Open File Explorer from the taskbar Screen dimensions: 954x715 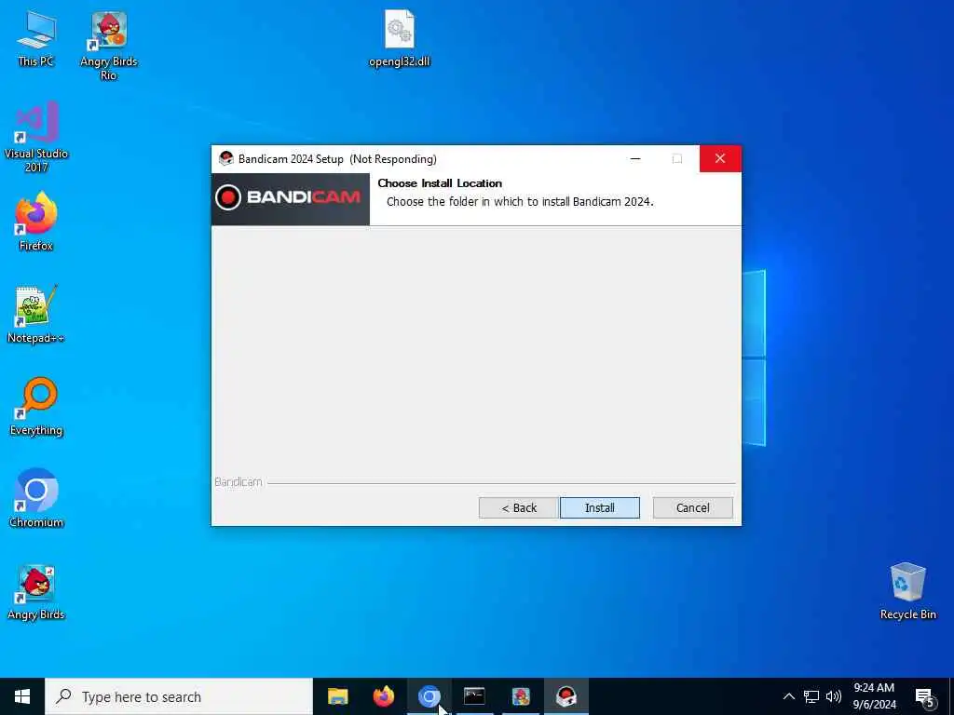337,696
